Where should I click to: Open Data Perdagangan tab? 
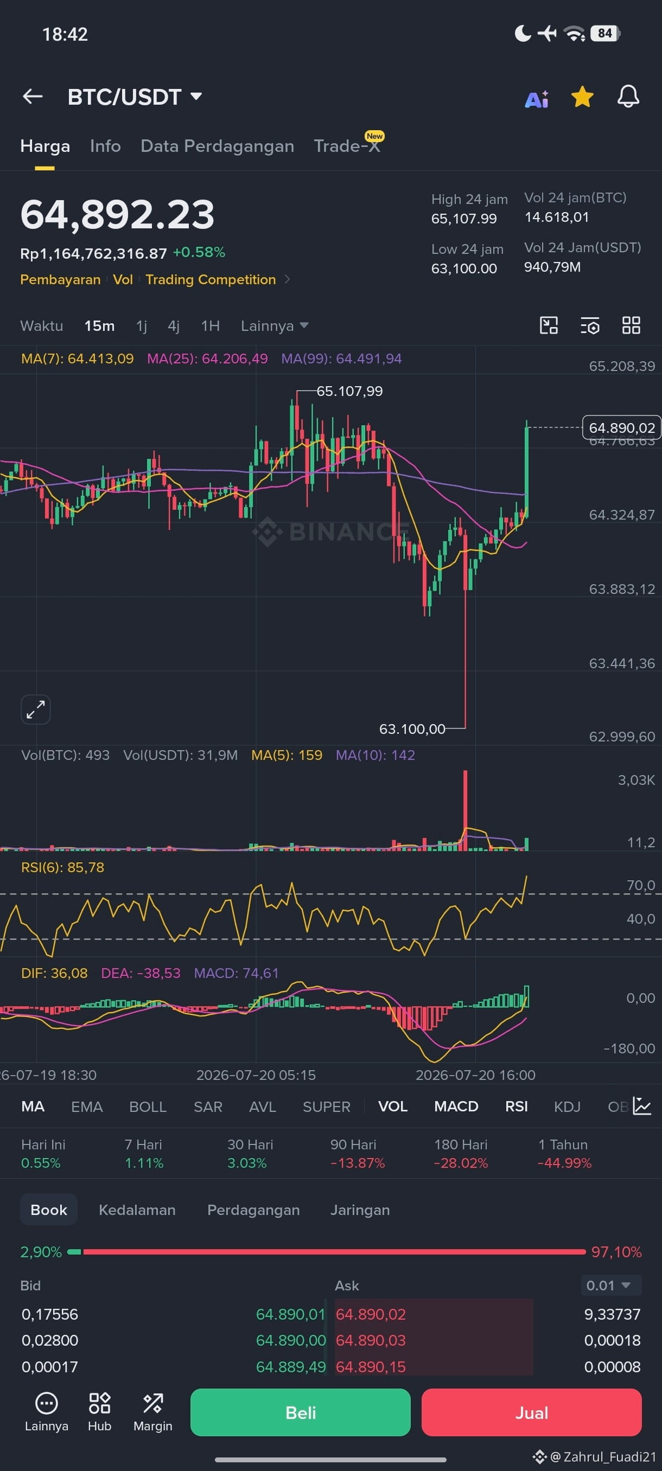pos(217,146)
